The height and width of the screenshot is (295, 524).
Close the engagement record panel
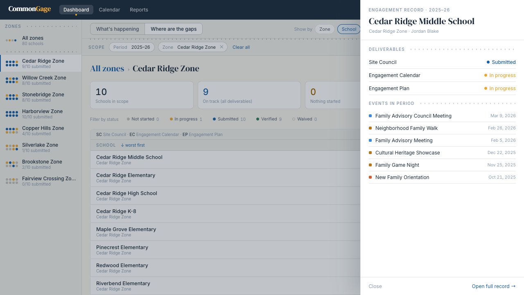pos(375,286)
